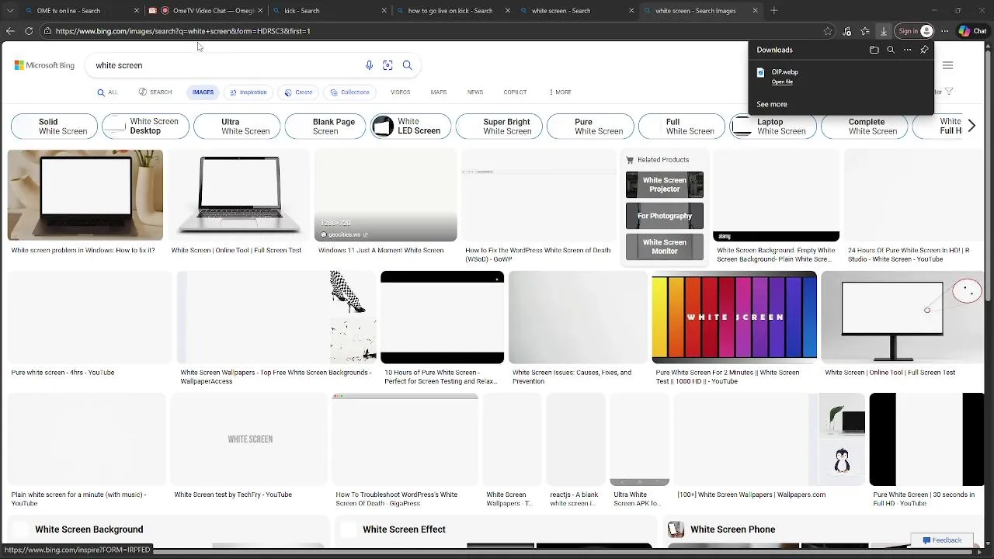Click 'For Photography' related product
The height and width of the screenshot is (559, 994).
point(665,216)
